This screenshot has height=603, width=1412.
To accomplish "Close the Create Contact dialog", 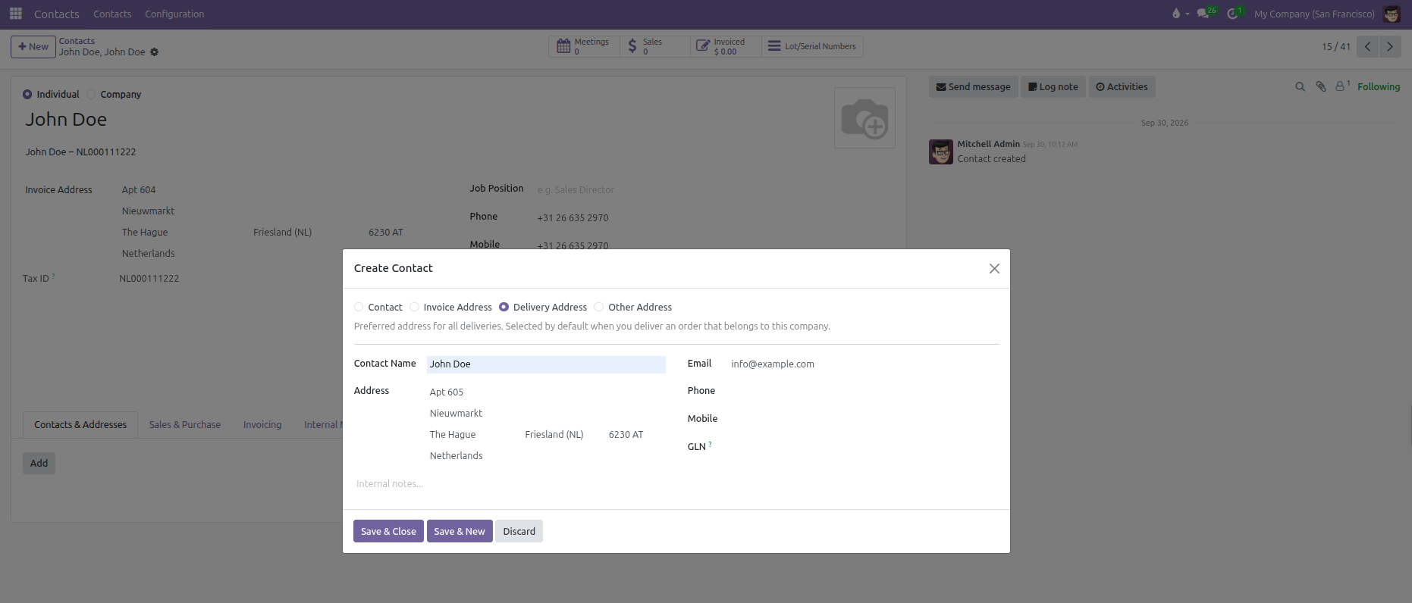I will [x=994, y=269].
